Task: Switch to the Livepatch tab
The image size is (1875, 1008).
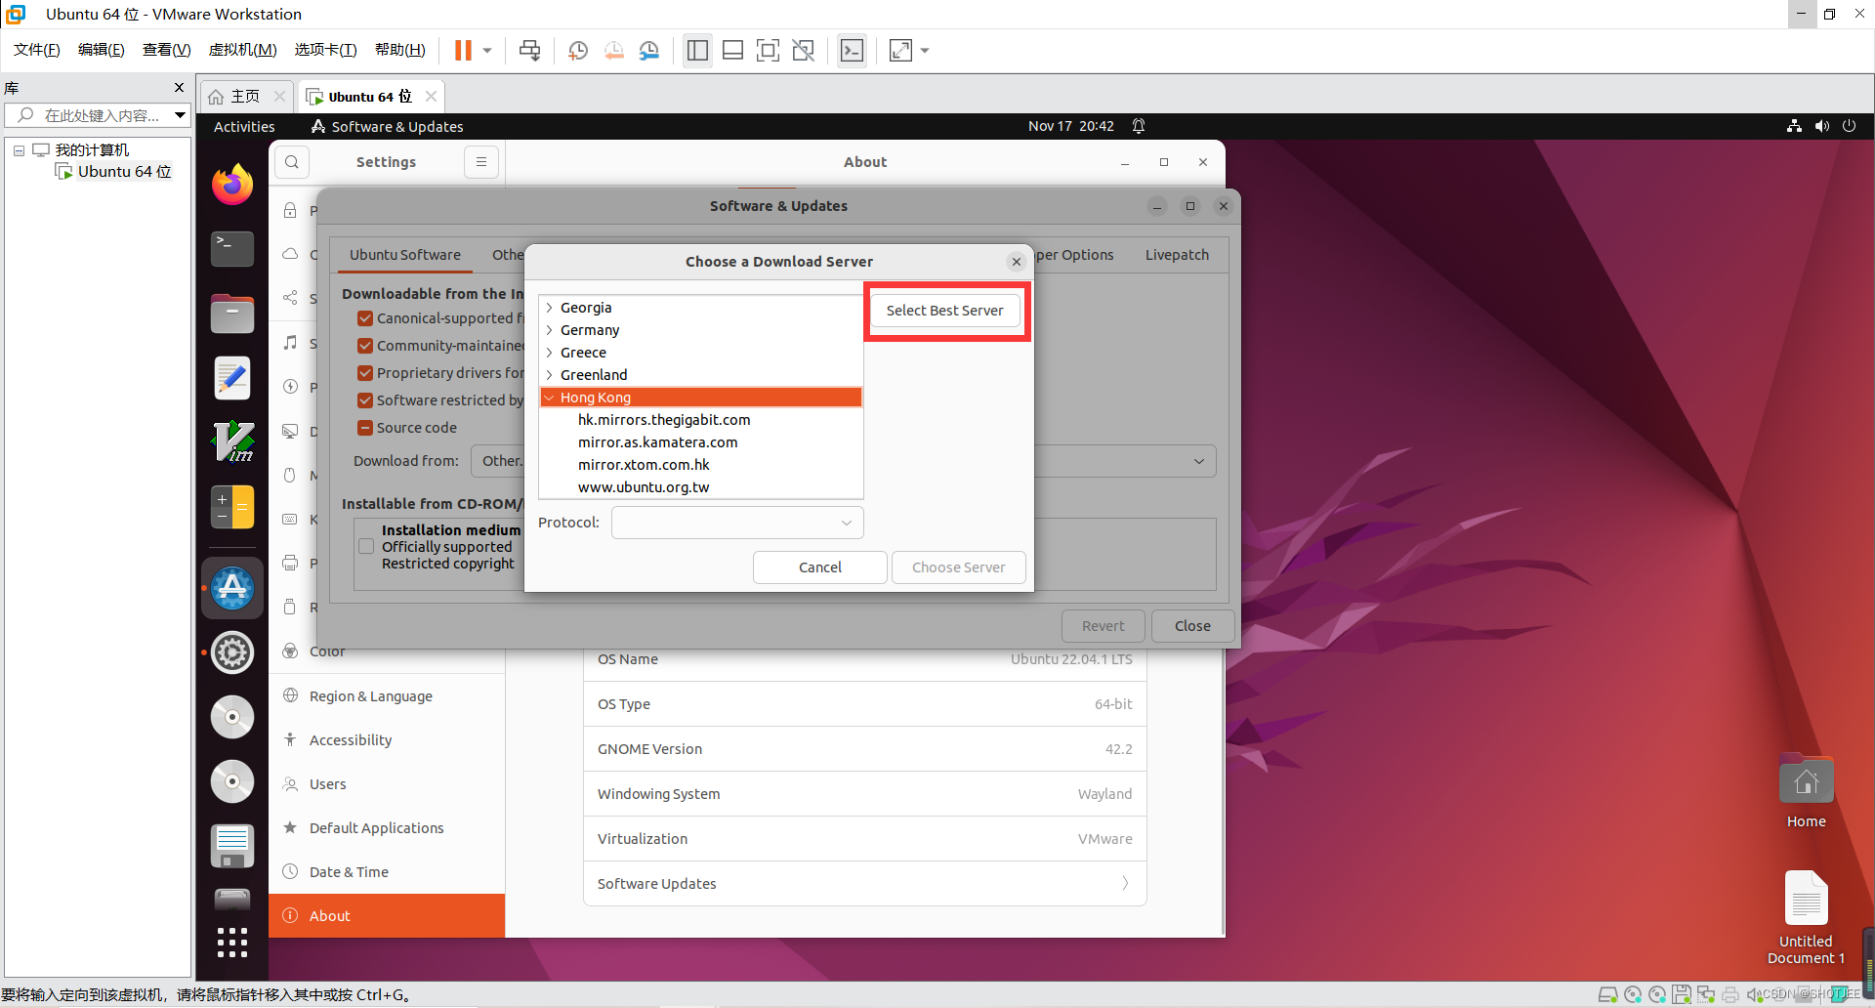Action: pos(1177,254)
